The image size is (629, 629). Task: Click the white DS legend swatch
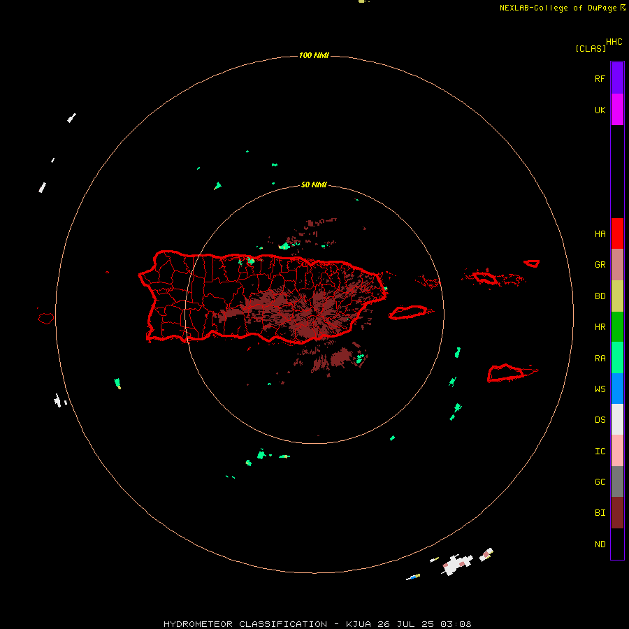point(617,419)
